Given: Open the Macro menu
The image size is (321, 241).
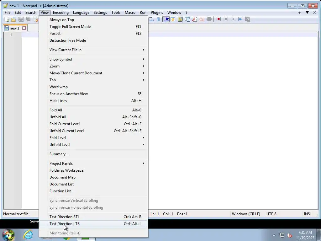Looking at the screenshot, I should pos(130,13).
